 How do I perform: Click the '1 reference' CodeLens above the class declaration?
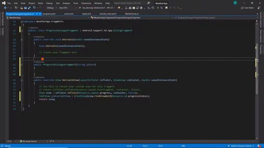[x=33, y=28]
